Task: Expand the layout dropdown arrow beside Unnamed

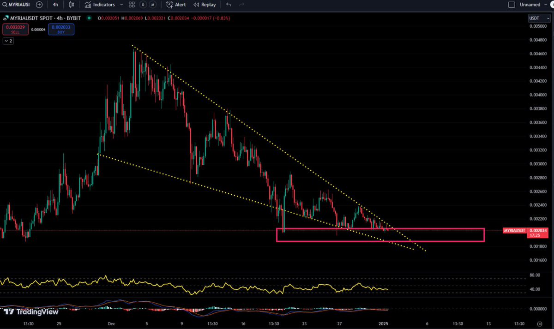Action: pyautogui.click(x=545, y=5)
